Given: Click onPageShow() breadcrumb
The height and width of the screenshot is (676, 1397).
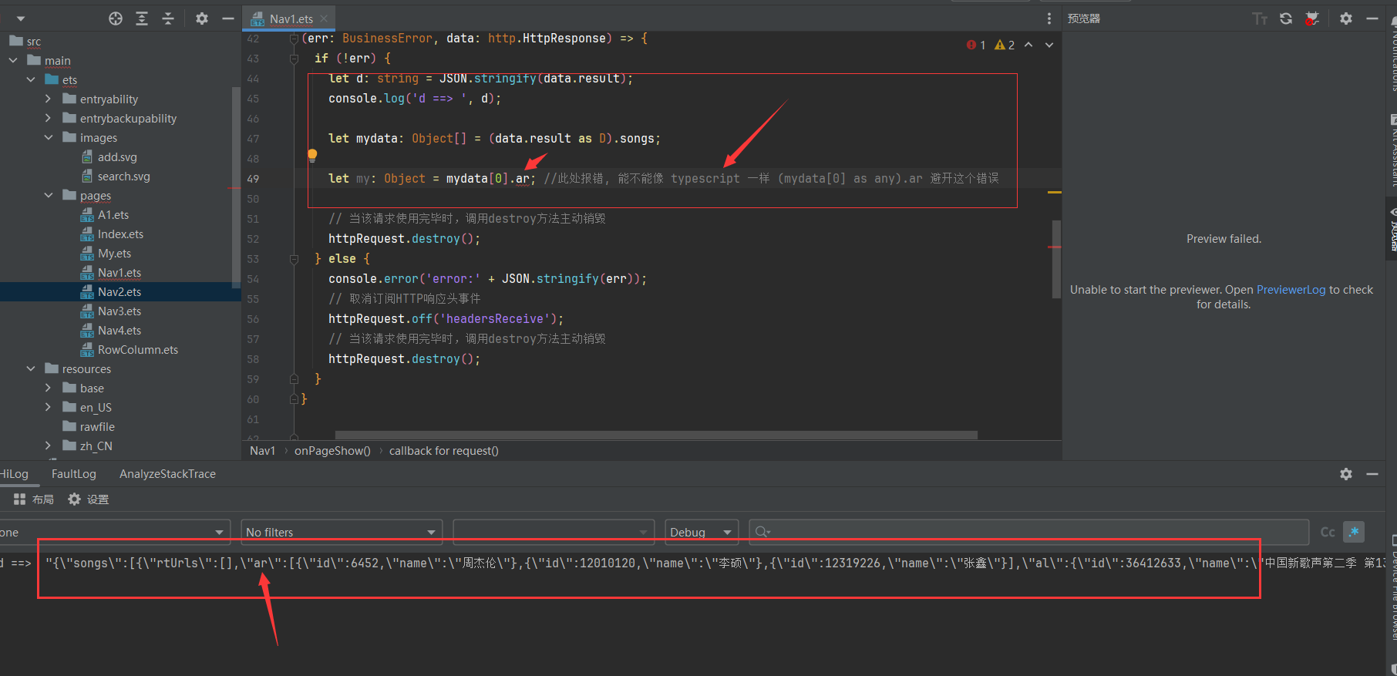Looking at the screenshot, I should coord(332,451).
